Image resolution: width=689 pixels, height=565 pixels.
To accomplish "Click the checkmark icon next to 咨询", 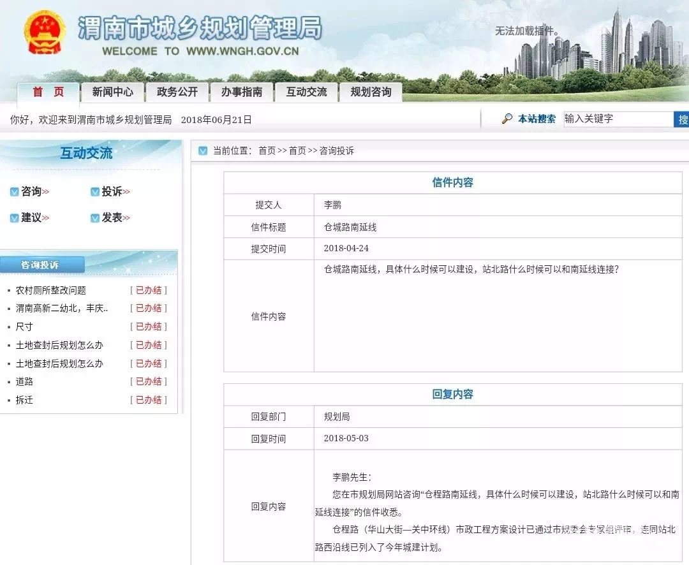I will [14, 192].
